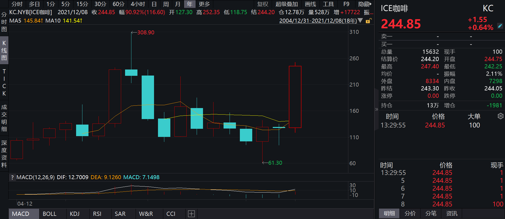Screen dimensions: 505x219
Task: Click the 振幅 2.11% value
Action: click(494, 74)
